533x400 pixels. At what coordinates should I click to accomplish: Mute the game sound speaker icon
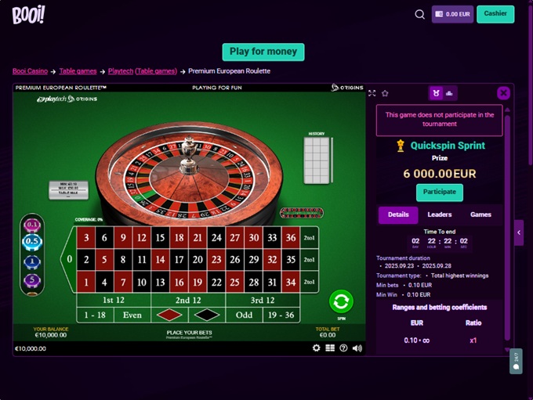pyautogui.click(x=357, y=348)
